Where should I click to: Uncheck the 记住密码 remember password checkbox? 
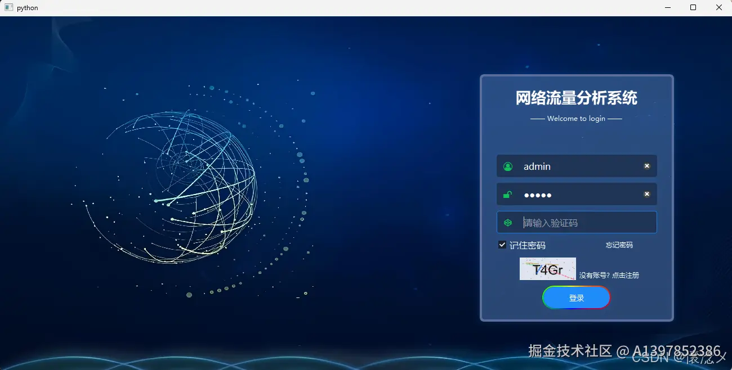(502, 245)
